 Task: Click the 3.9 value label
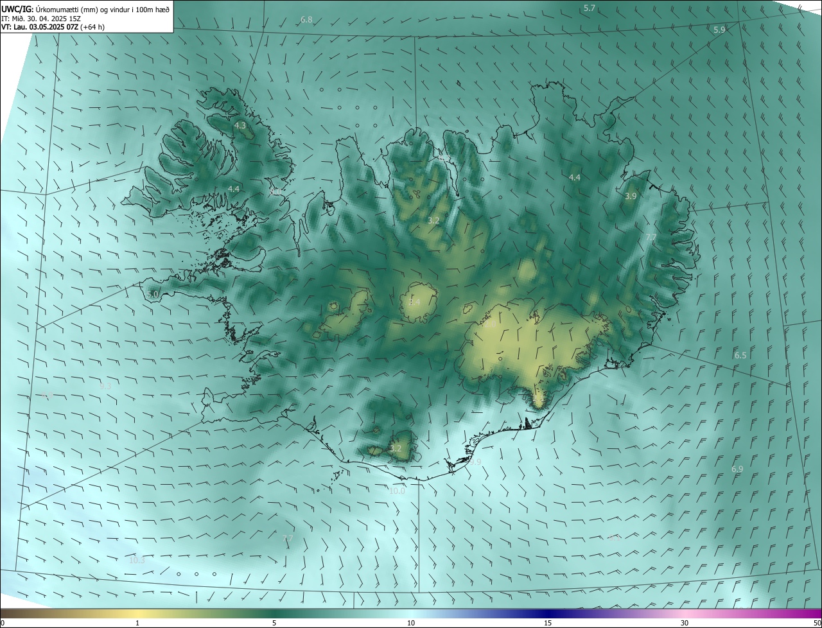tap(631, 196)
